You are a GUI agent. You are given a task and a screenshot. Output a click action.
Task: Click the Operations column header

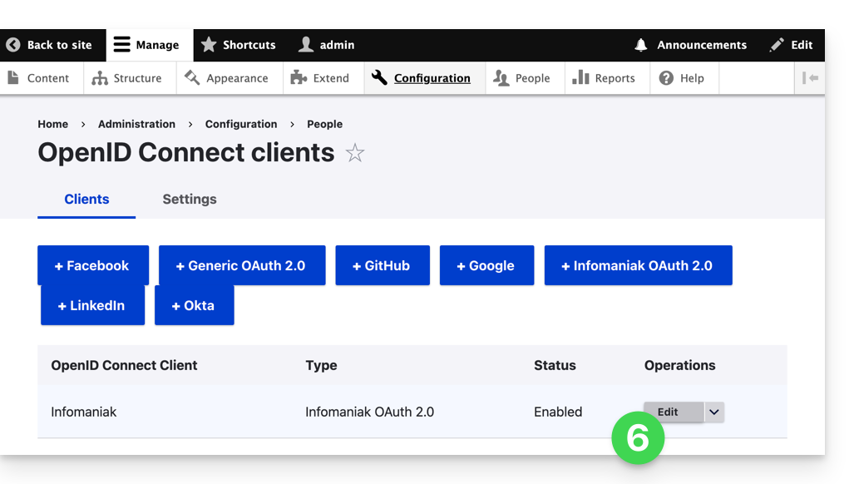point(679,365)
